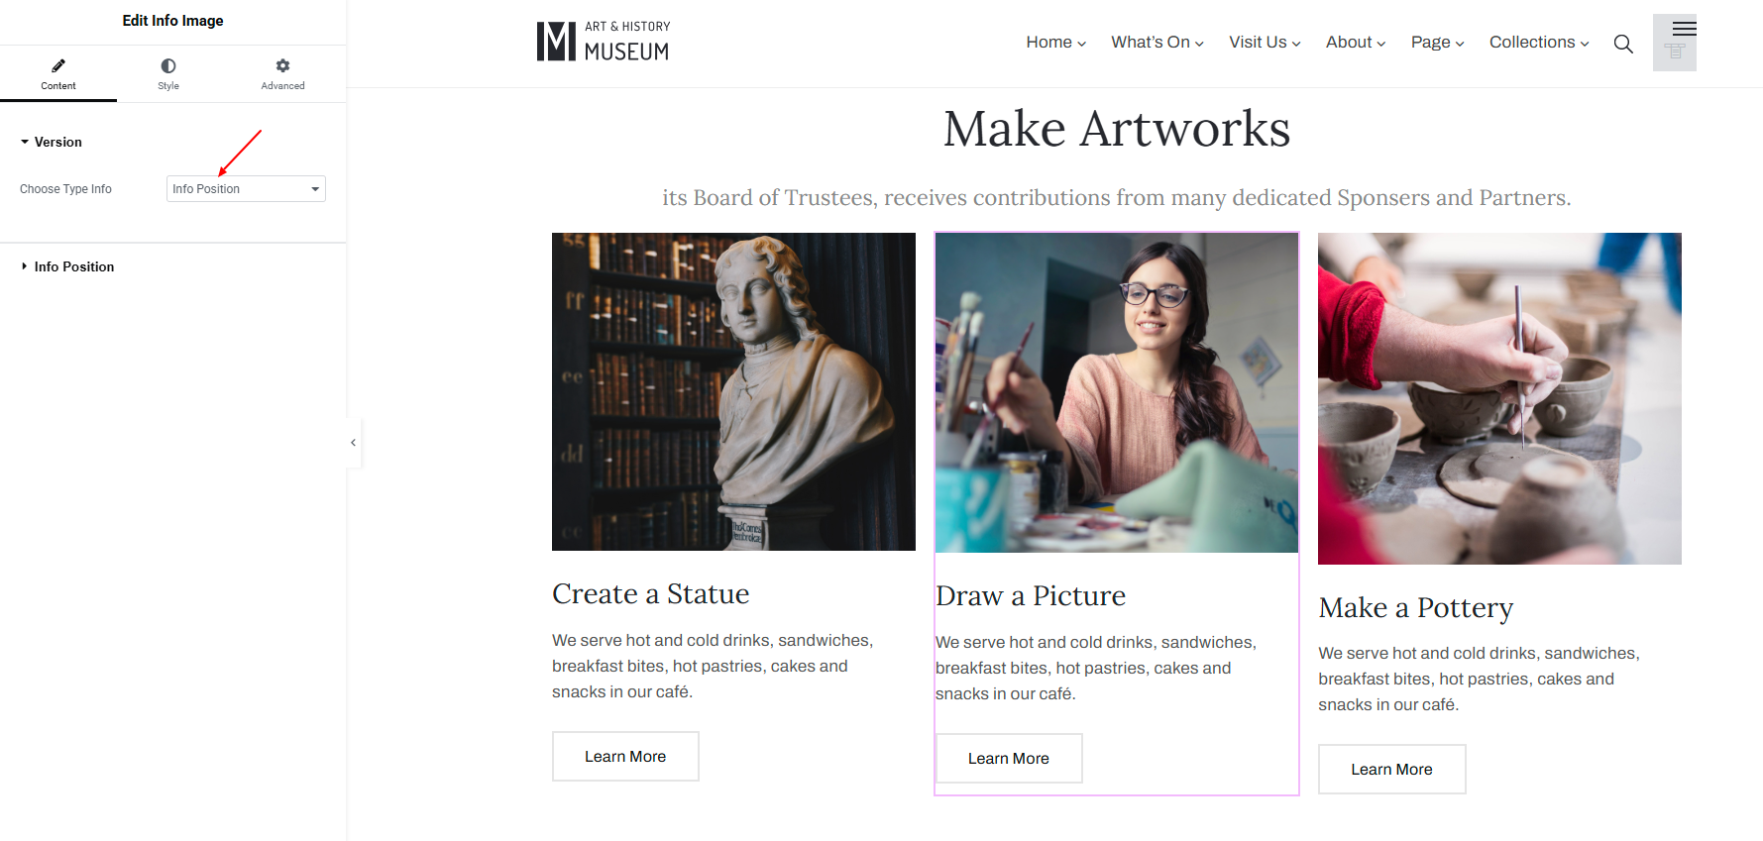The height and width of the screenshot is (841, 1763).
Task: Click Learn More under Draw a Picture
Action: point(1009,759)
